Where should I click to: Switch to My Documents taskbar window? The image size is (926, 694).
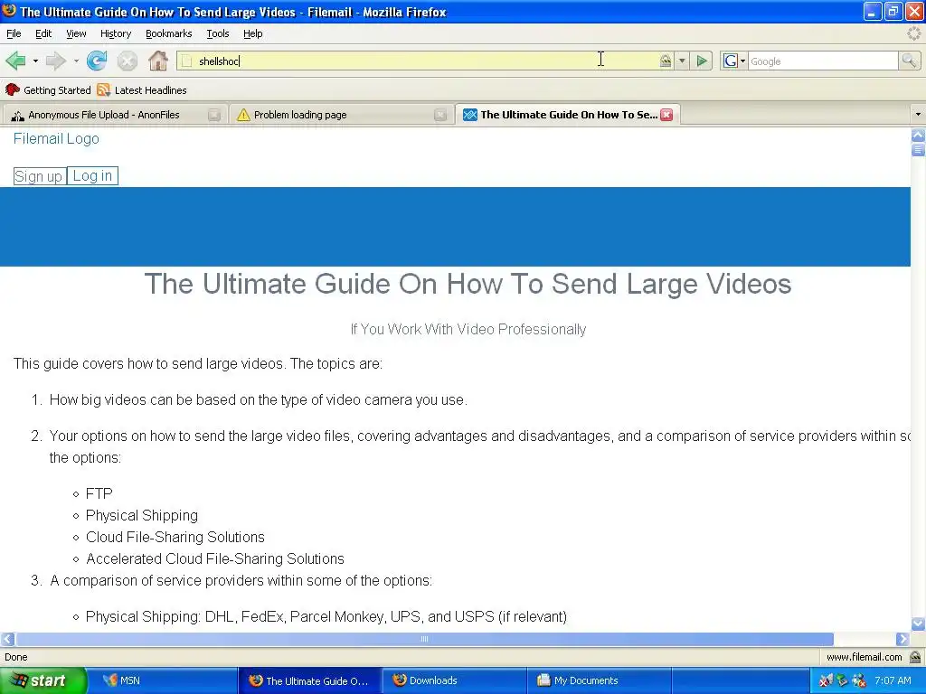(x=599, y=680)
